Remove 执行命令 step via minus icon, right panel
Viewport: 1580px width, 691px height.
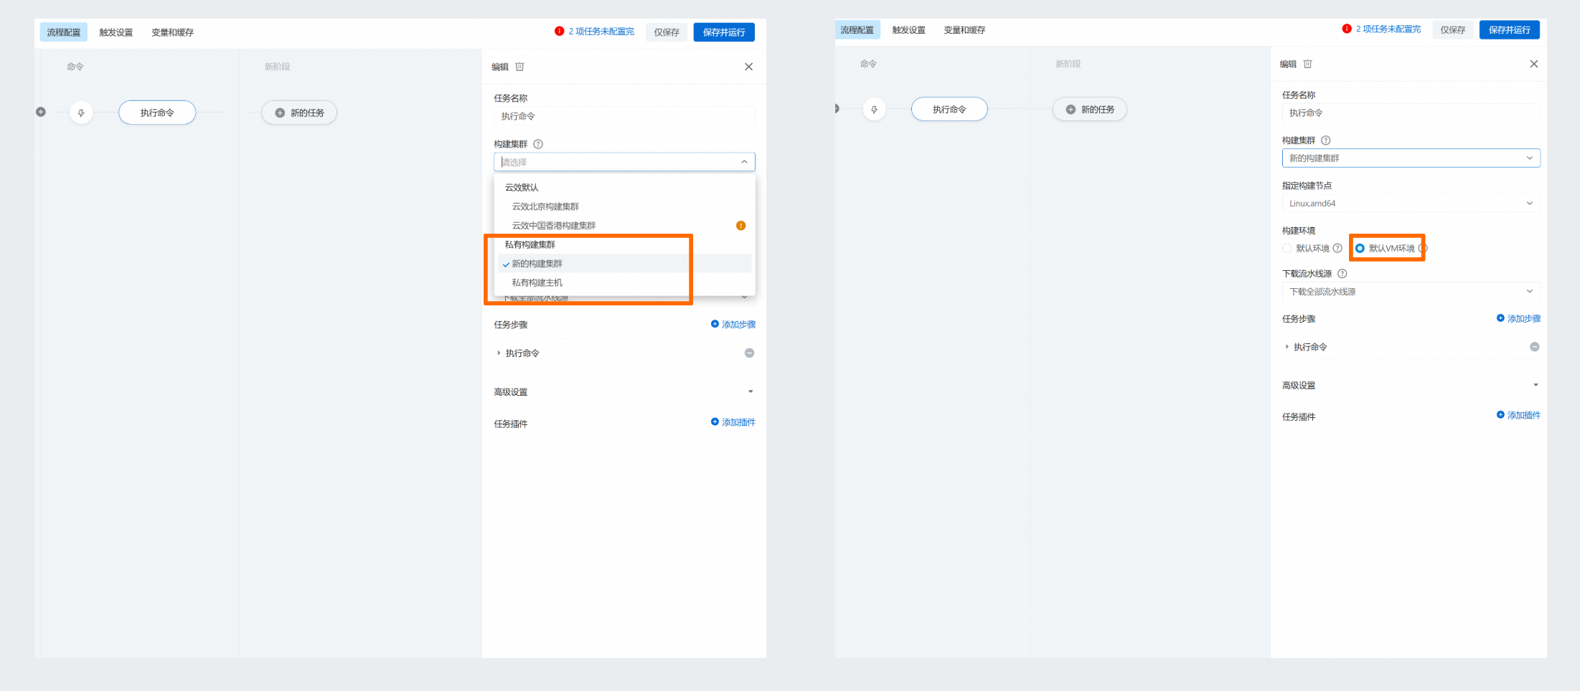1534,347
